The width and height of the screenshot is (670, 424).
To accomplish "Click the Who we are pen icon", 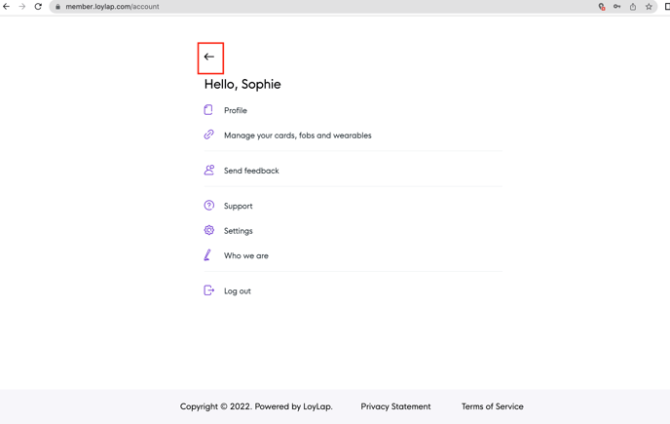I will click(207, 255).
